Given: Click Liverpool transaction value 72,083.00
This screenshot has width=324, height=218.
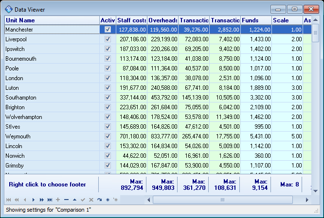Looking at the screenshot, I should click(194, 39).
